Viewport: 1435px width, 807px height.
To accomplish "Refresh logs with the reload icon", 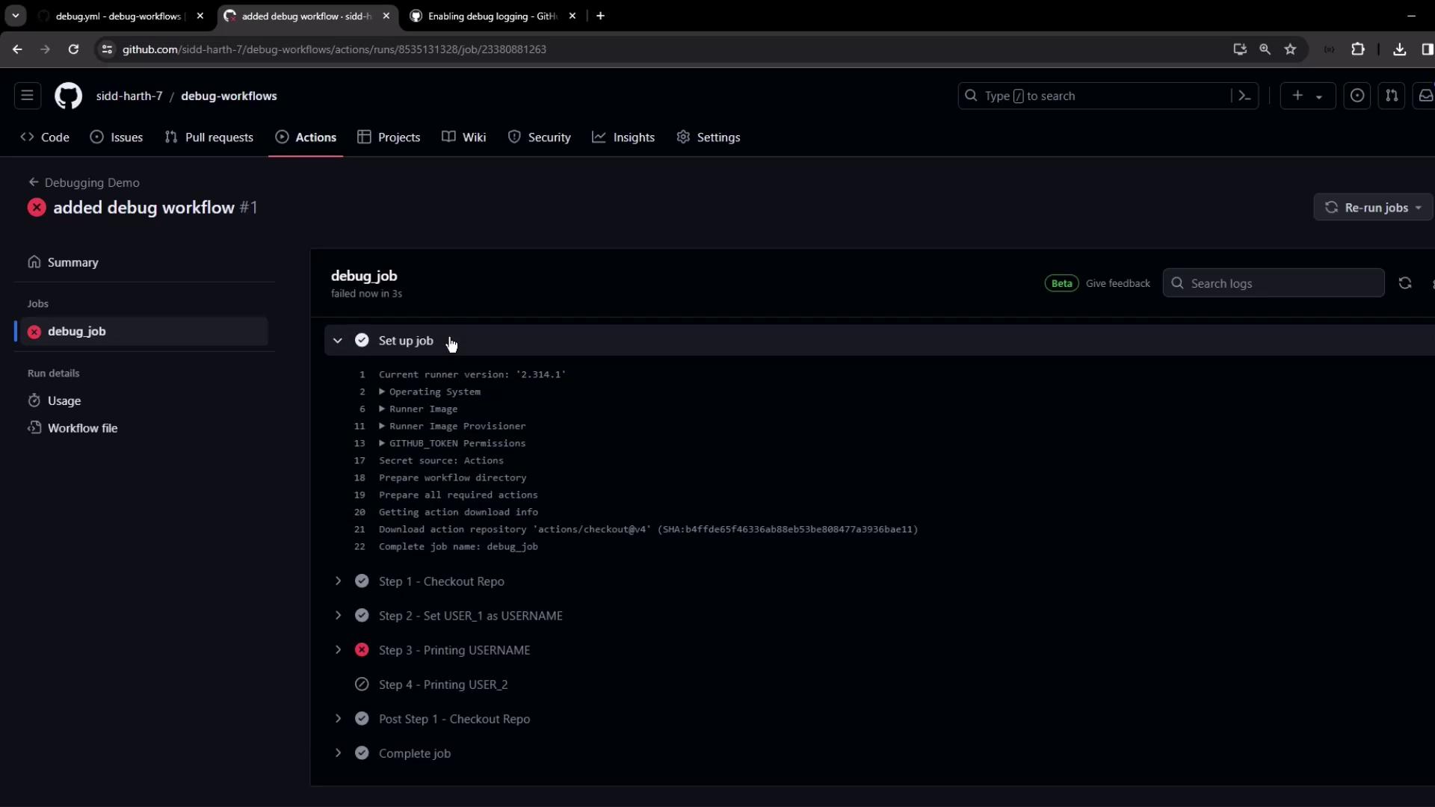I will (1405, 283).
